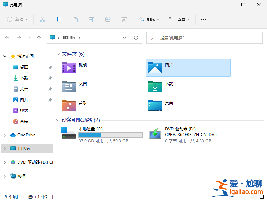Switch to details view icon in status bar
This screenshot has width=267, height=201.
click(x=254, y=197)
